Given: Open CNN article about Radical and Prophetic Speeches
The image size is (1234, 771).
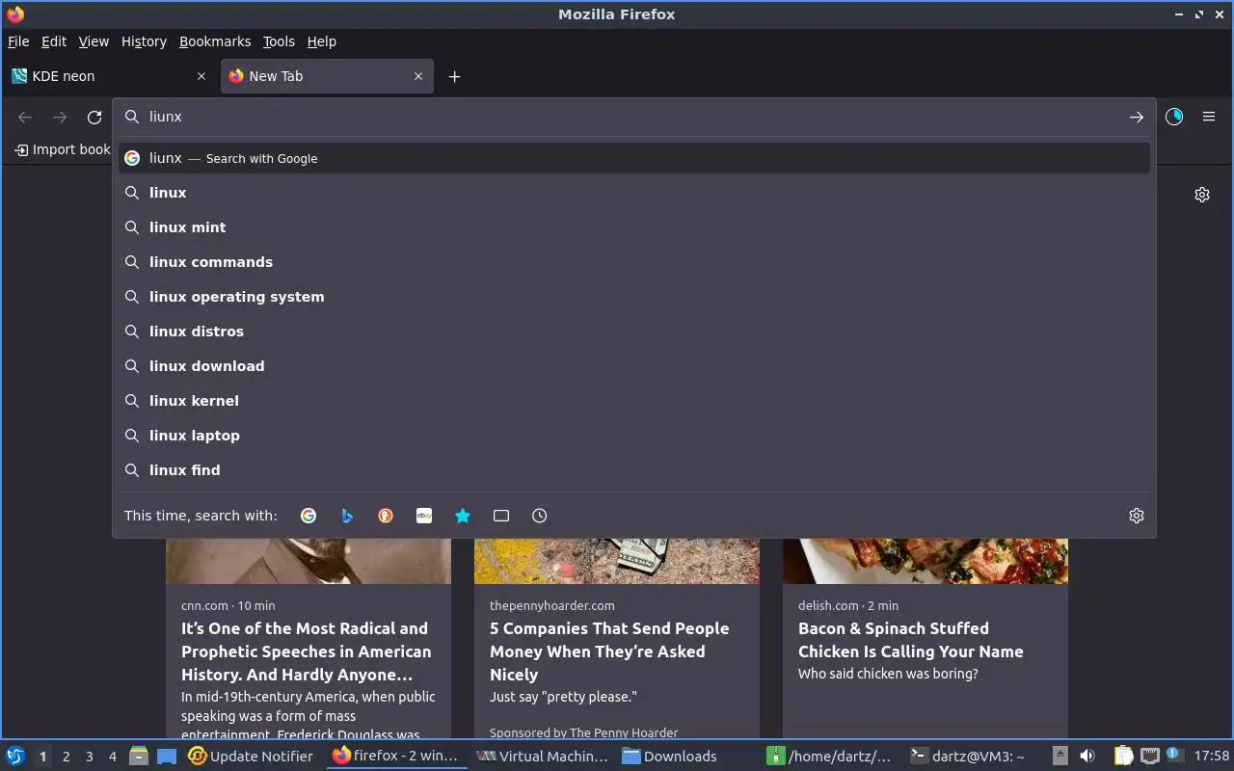Looking at the screenshot, I should pyautogui.click(x=307, y=651).
